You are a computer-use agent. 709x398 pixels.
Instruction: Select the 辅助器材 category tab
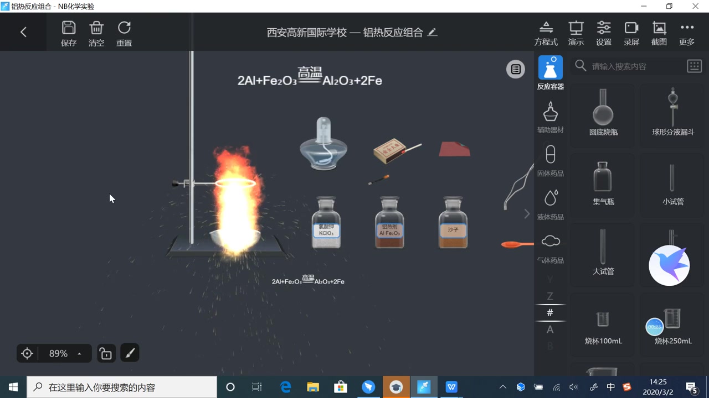(550, 117)
